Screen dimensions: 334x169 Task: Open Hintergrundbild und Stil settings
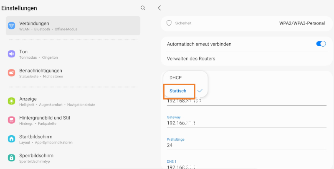point(73,120)
